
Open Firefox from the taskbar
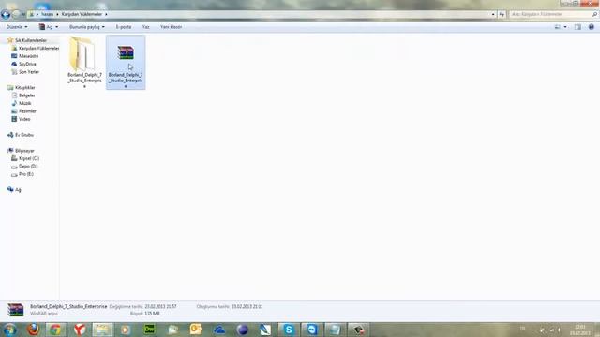click(x=34, y=330)
